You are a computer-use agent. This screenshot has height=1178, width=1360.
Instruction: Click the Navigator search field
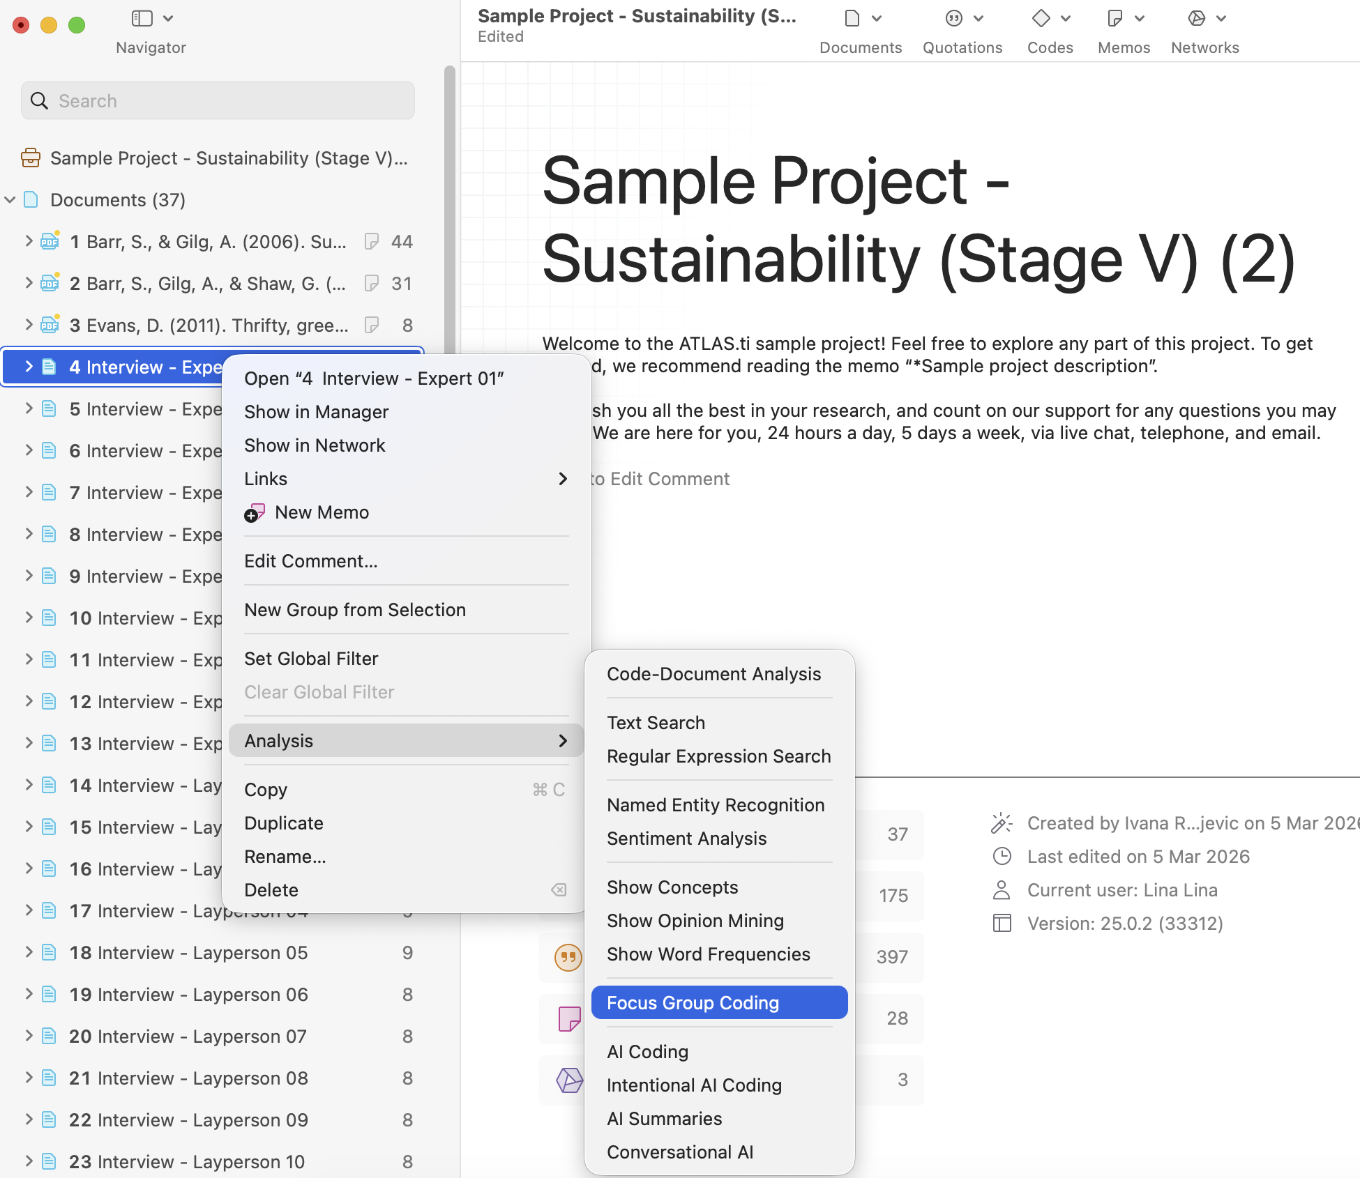click(x=218, y=101)
